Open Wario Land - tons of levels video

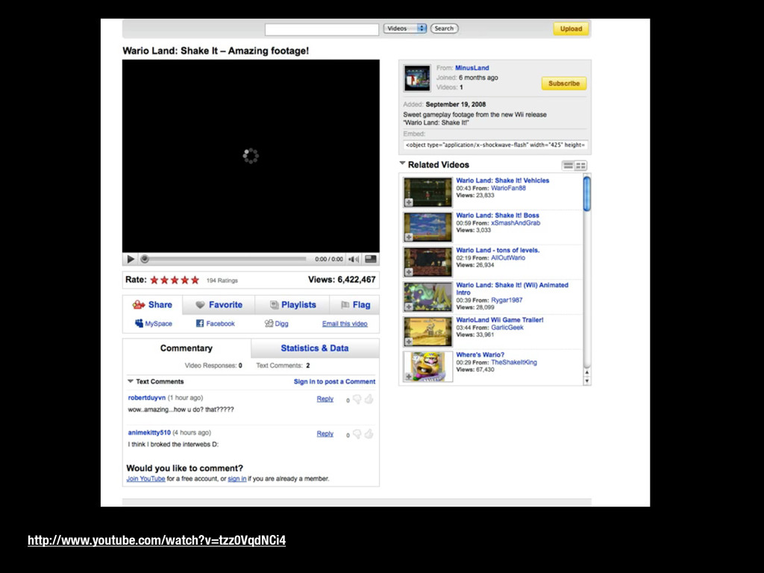pos(498,250)
